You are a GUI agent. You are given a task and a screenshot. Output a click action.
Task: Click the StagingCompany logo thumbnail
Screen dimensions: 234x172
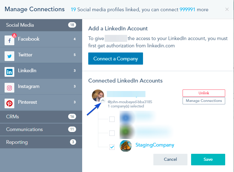(x=126, y=146)
